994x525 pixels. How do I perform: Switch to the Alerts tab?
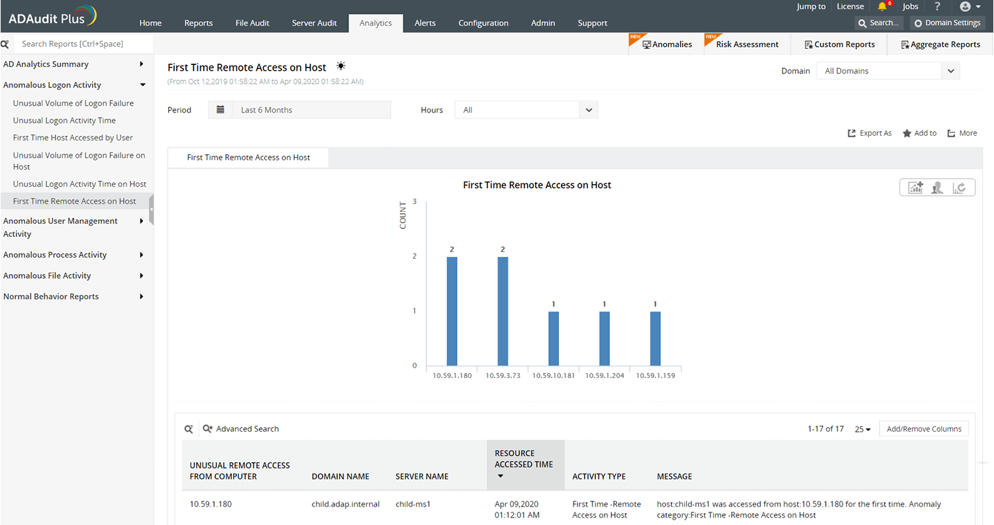pyautogui.click(x=424, y=23)
